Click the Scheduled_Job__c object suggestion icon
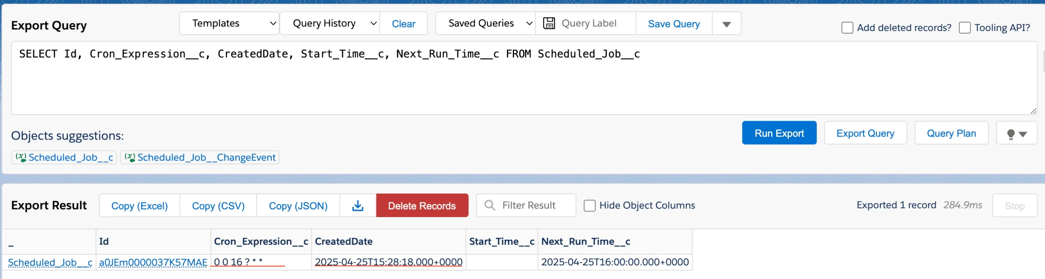Image resolution: width=1045 pixels, height=279 pixels. (21, 157)
